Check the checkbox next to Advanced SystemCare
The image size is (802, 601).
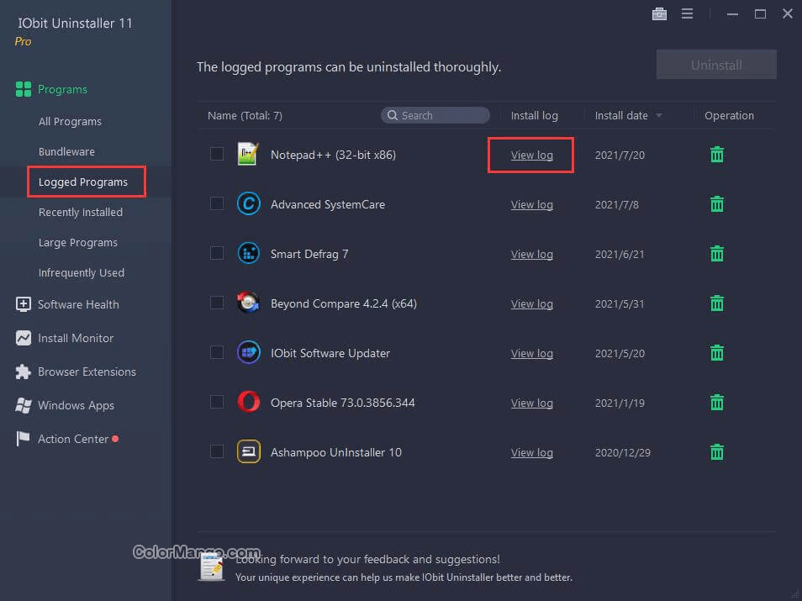tap(216, 204)
